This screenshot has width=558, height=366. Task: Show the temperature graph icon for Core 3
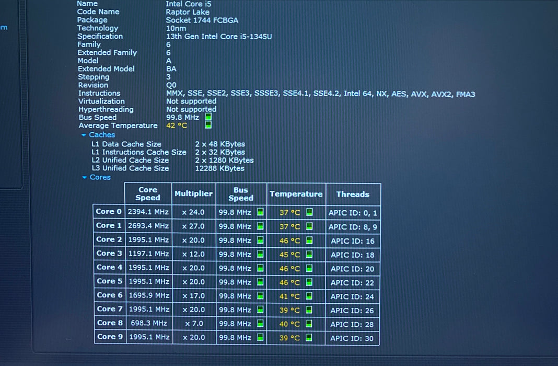(x=309, y=254)
